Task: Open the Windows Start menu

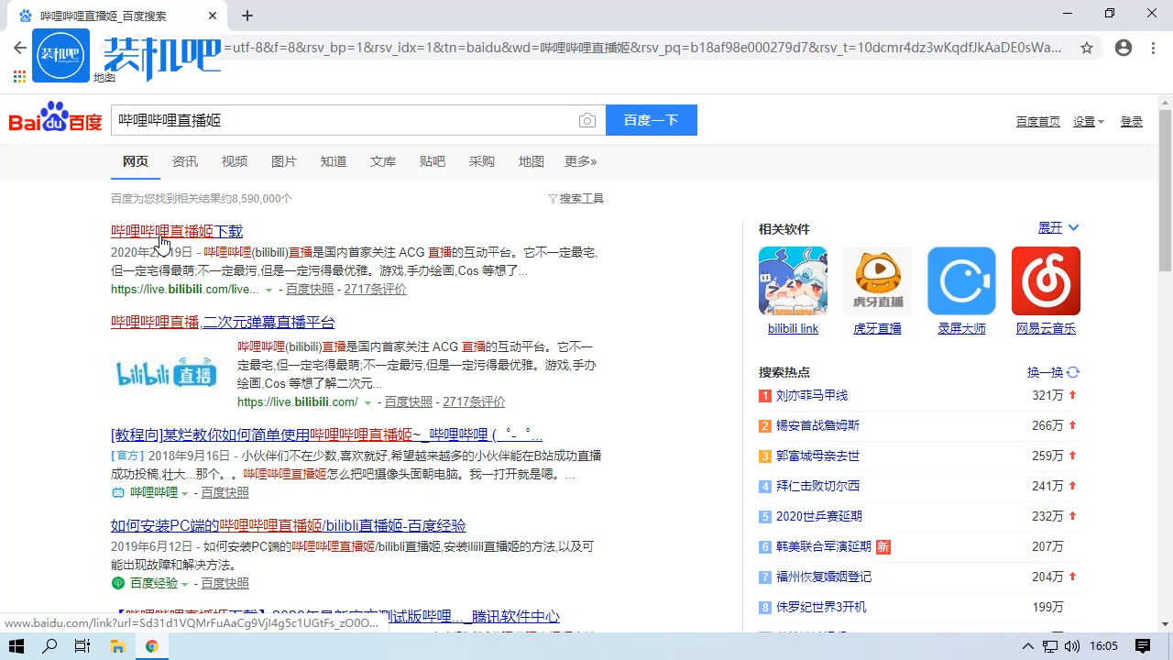Action: 16,645
